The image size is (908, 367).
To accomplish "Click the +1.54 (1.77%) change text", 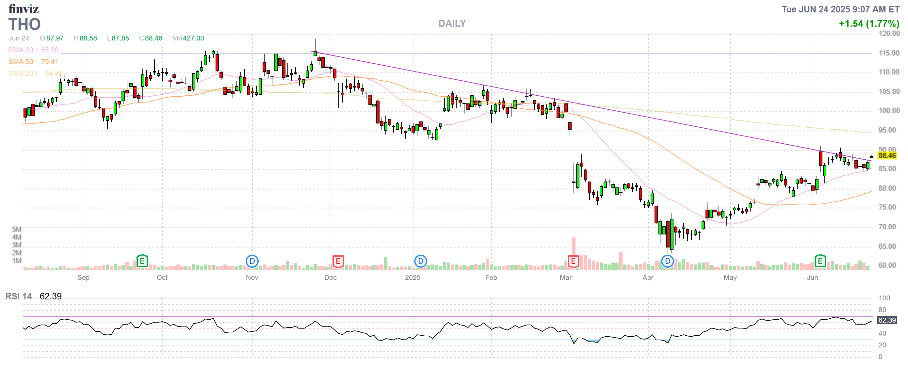I will coord(868,24).
